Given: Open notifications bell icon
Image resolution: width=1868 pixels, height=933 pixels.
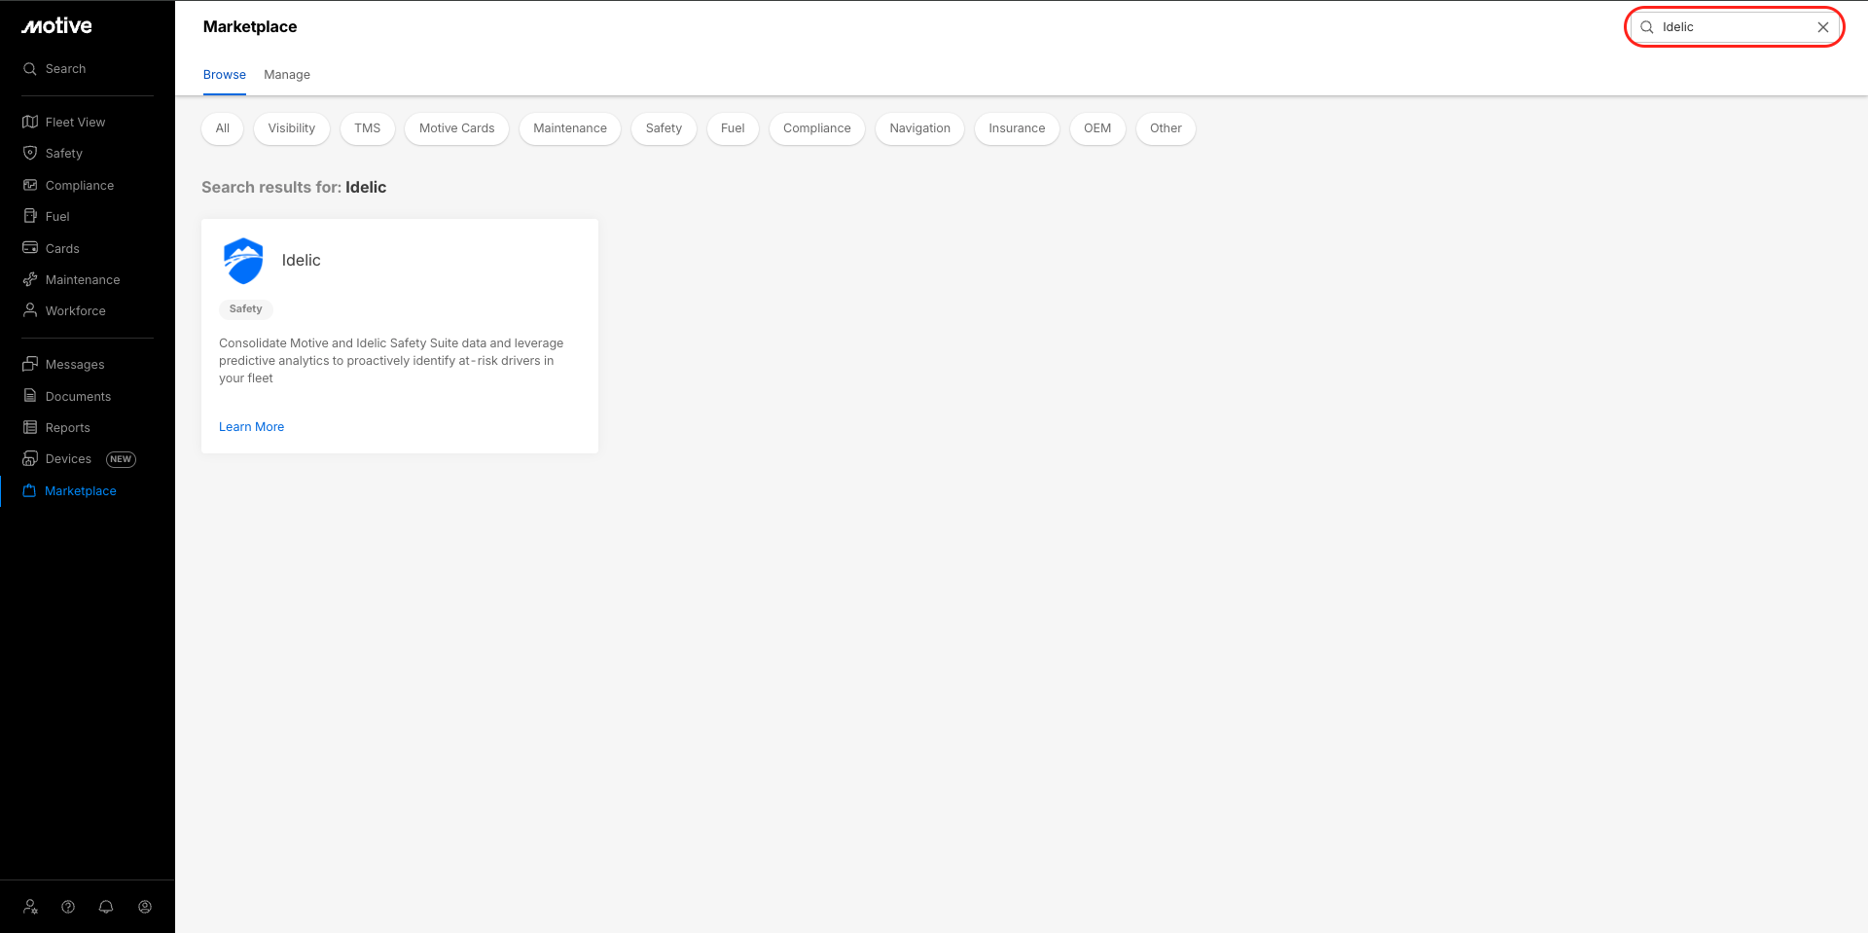Looking at the screenshot, I should (106, 907).
